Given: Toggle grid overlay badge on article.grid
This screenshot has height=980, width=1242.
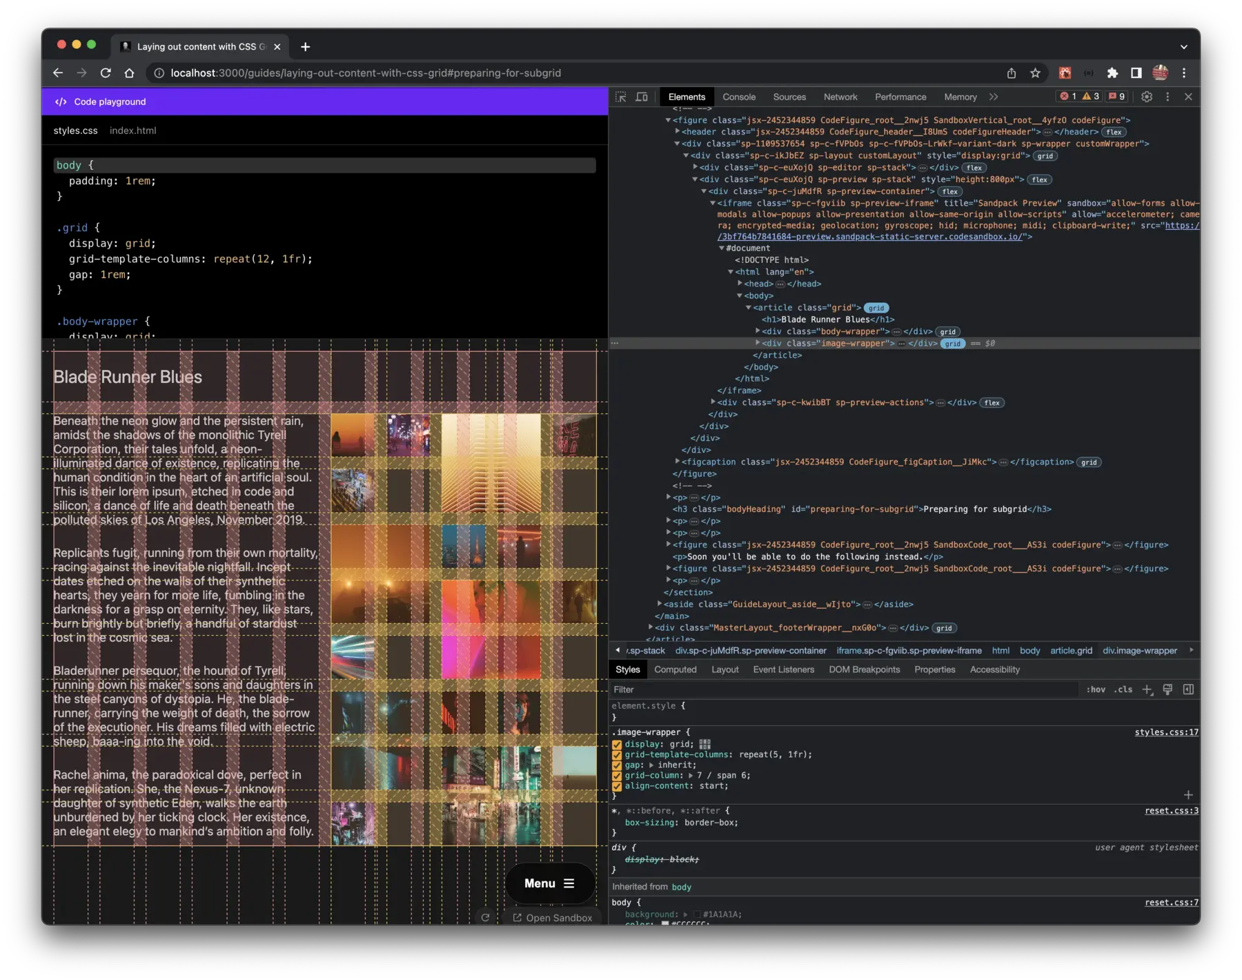Looking at the screenshot, I should point(876,308).
